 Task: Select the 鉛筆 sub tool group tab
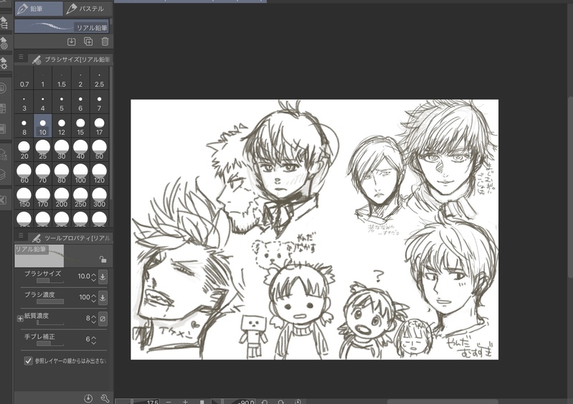coord(39,9)
